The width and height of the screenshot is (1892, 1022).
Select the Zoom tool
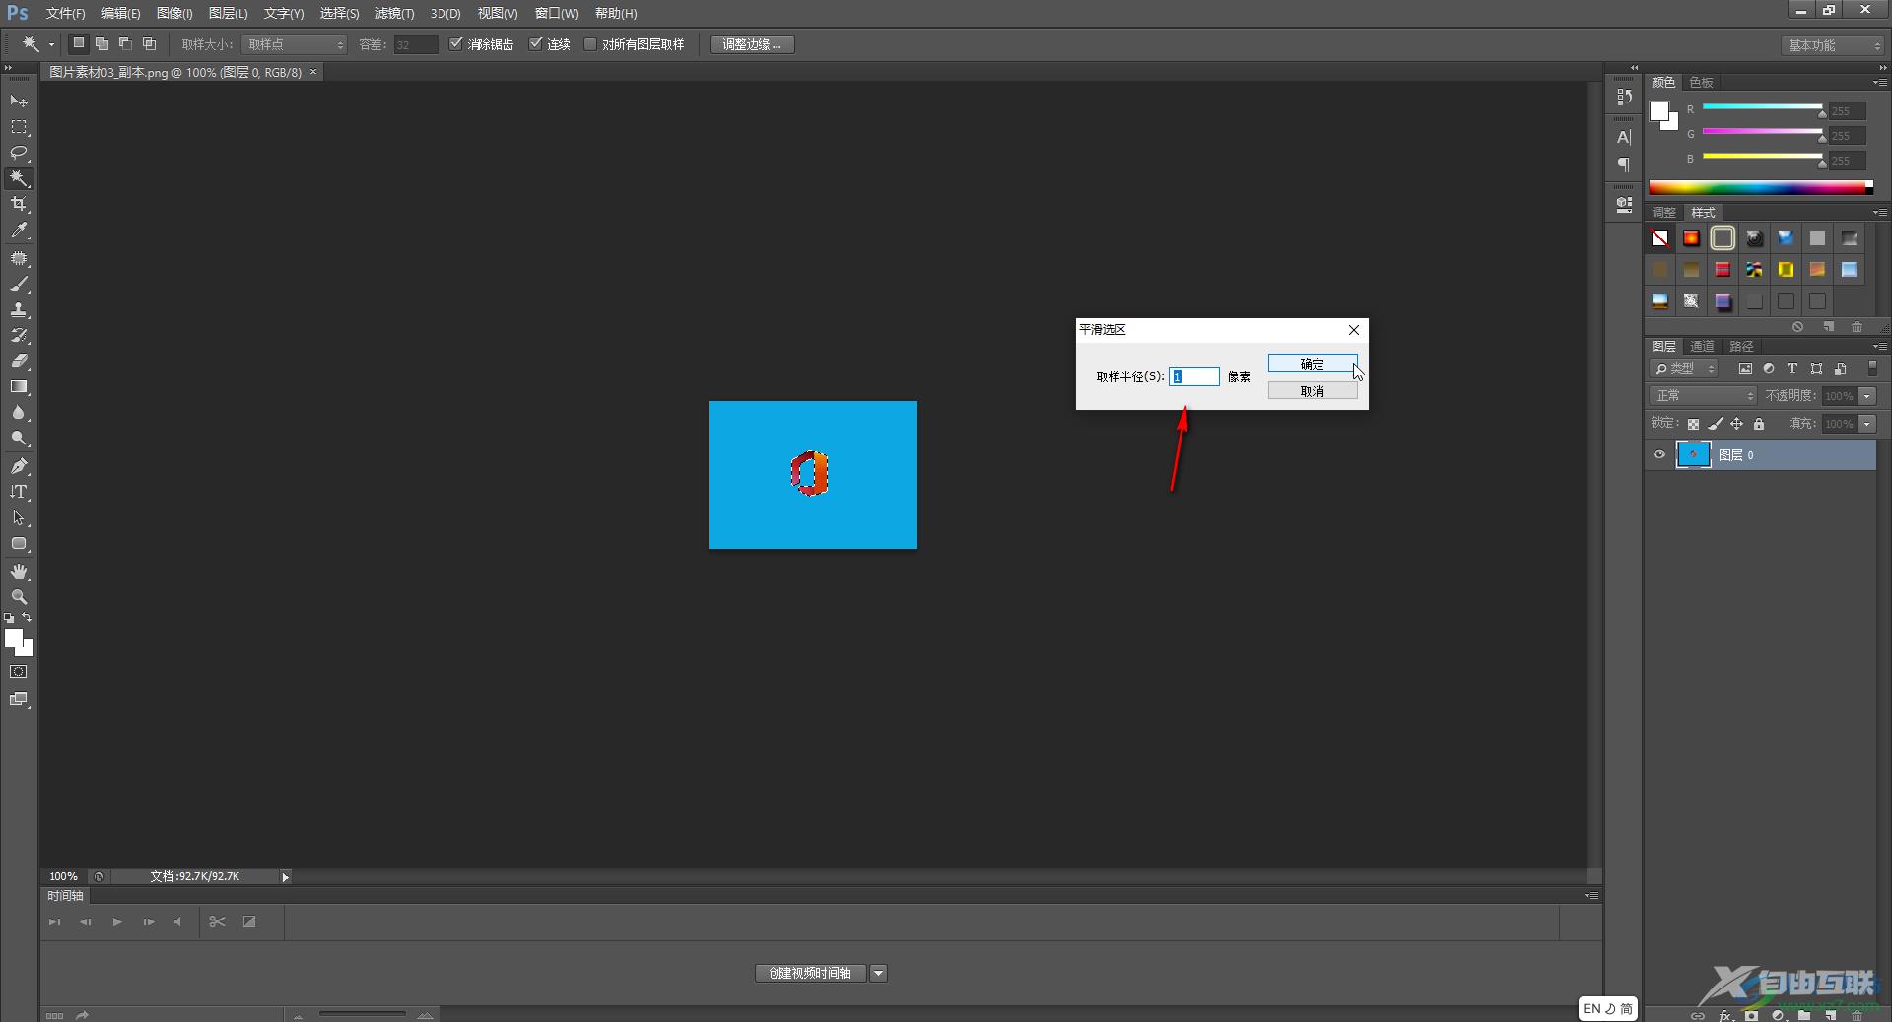[x=19, y=597]
